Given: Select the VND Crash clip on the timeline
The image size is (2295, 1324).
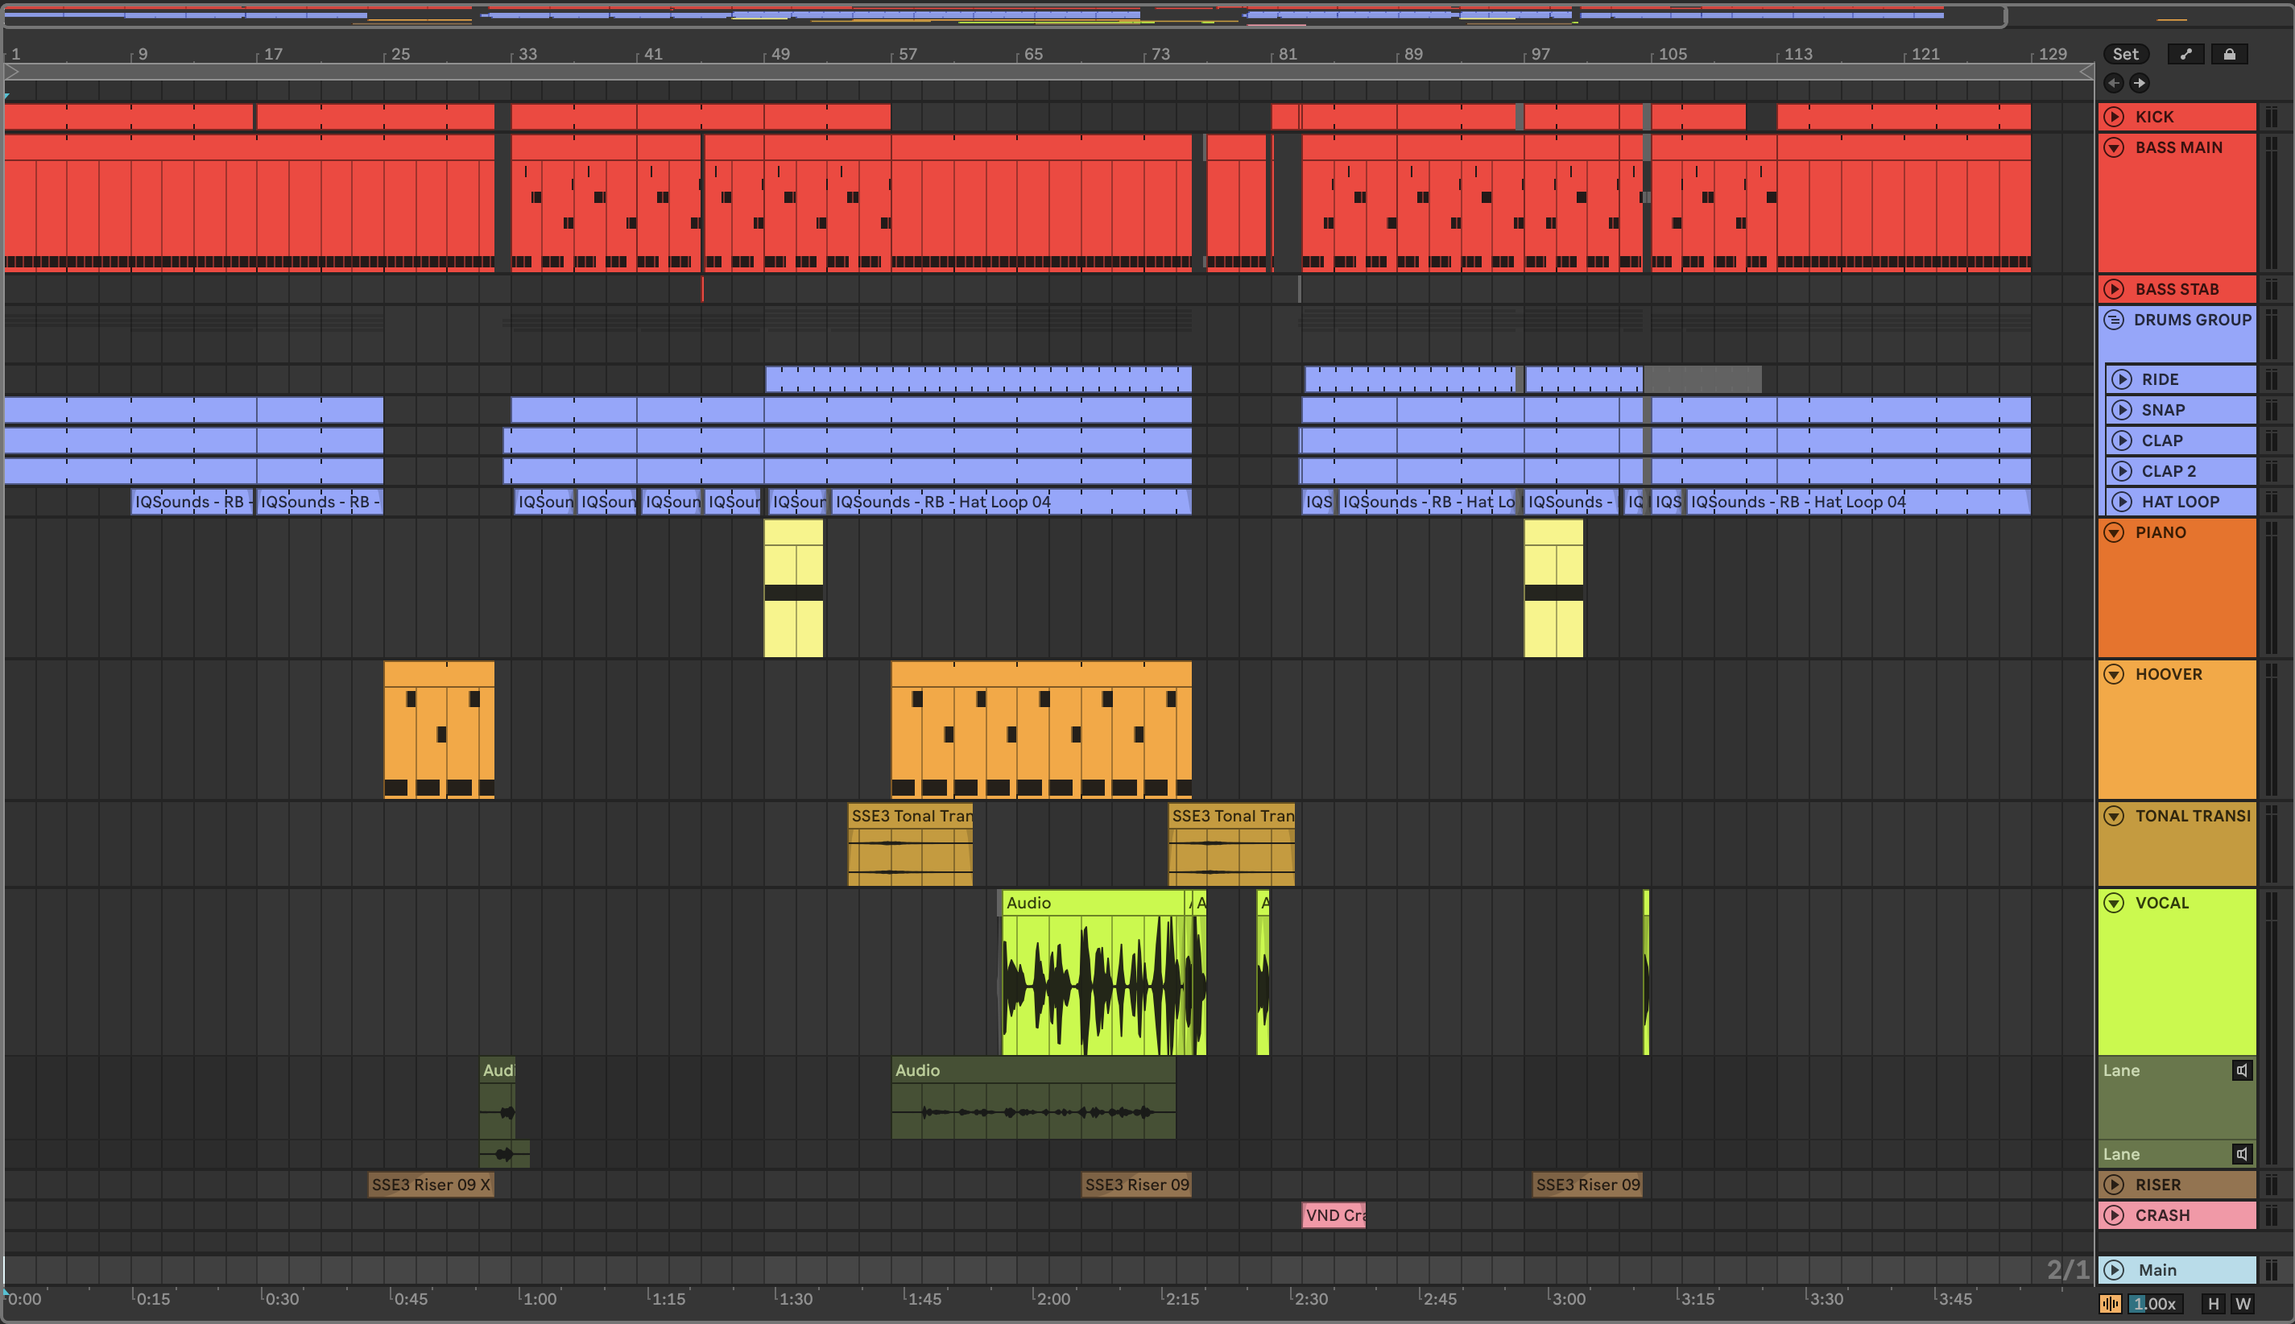Looking at the screenshot, I should point(1333,1215).
